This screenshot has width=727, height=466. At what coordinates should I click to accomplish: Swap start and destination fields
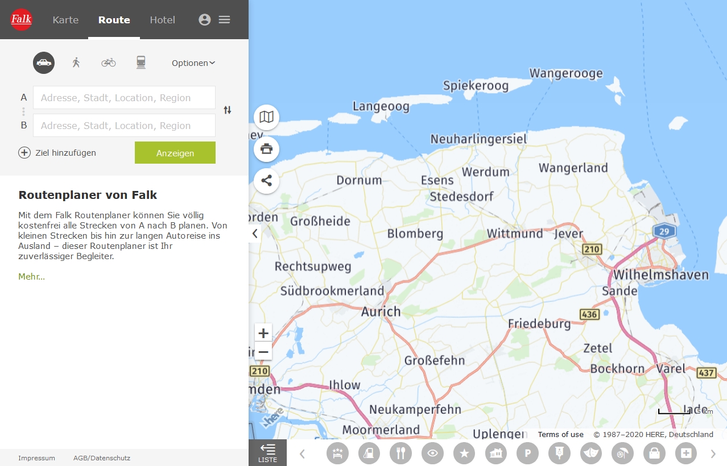click(228, 110)
